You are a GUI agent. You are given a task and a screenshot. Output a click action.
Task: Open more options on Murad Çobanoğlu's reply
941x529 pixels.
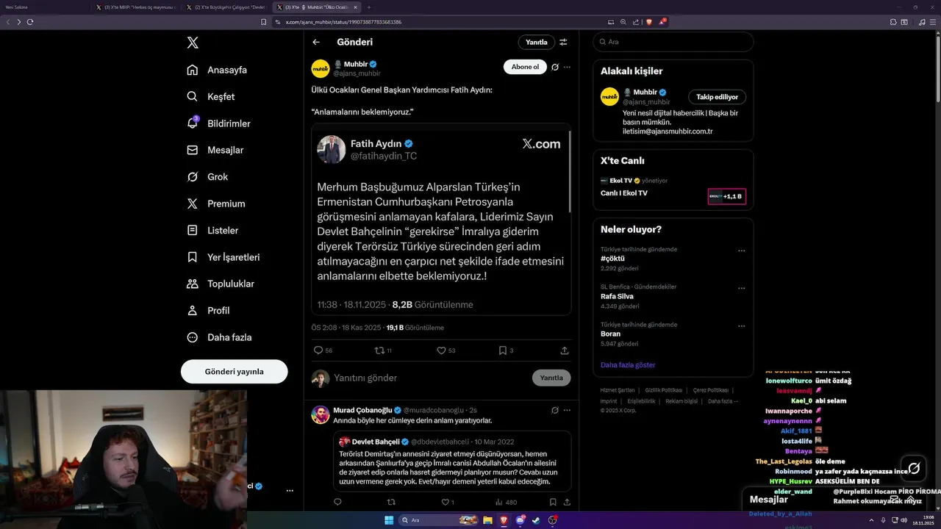pos(567,410)
